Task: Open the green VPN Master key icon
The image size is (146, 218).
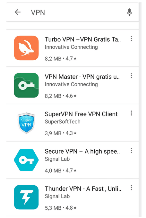Action: coord(26,85)
